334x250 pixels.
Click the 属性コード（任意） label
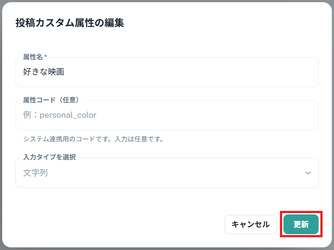[x=51, y=100]
